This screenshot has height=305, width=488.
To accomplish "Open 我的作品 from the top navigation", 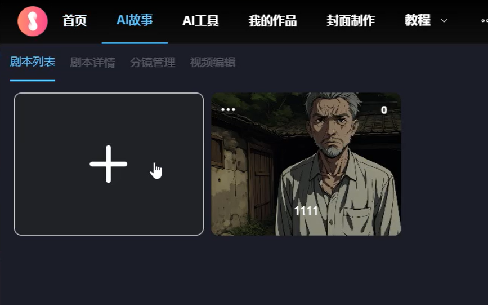I will (272, 21).
